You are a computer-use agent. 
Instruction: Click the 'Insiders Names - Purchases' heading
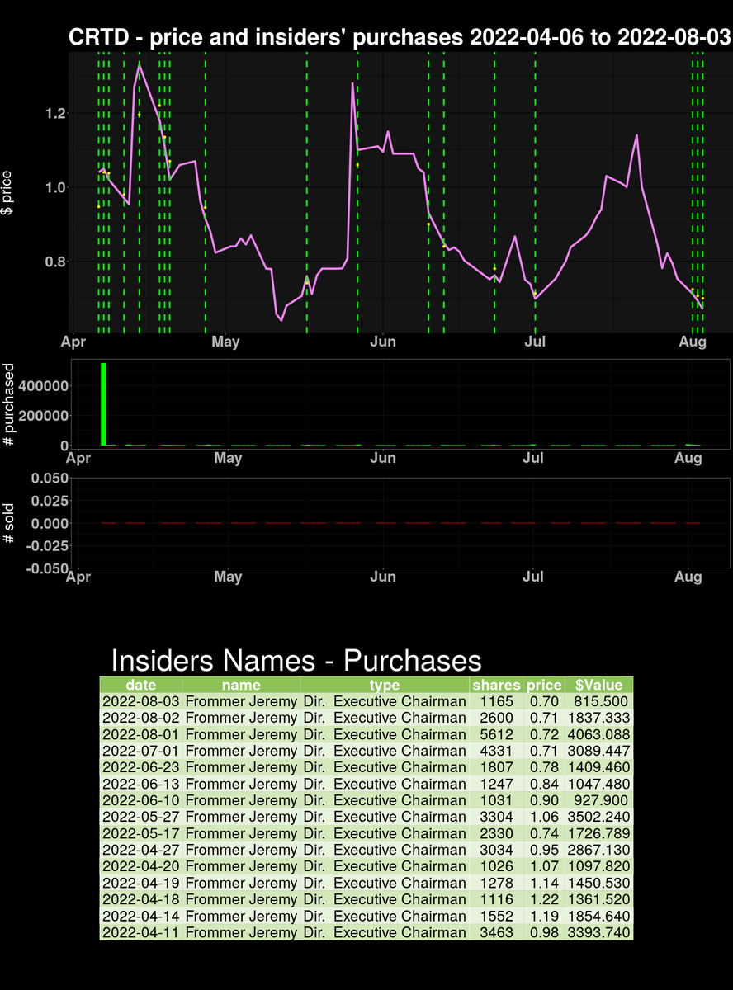296,660
